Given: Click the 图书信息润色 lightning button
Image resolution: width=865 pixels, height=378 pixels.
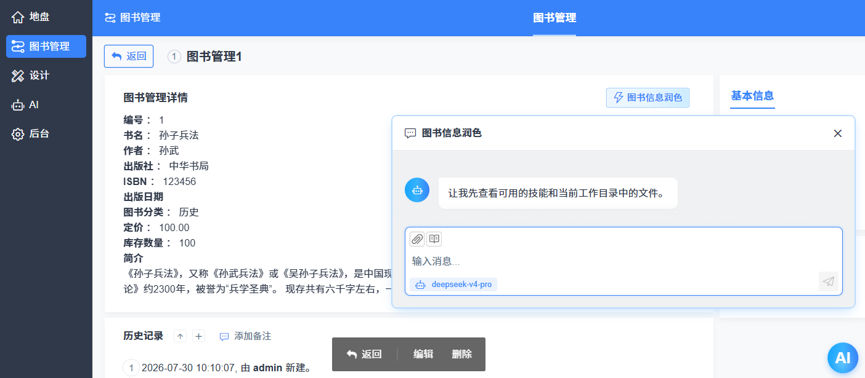Looking at the screenshot, I should coord(648,98).
